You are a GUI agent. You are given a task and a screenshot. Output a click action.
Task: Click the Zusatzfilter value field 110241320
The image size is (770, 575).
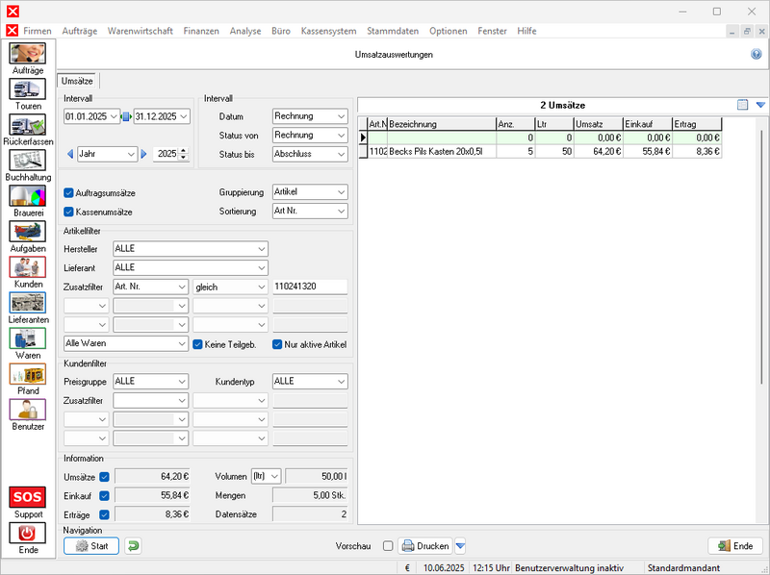tap(309, 287)
